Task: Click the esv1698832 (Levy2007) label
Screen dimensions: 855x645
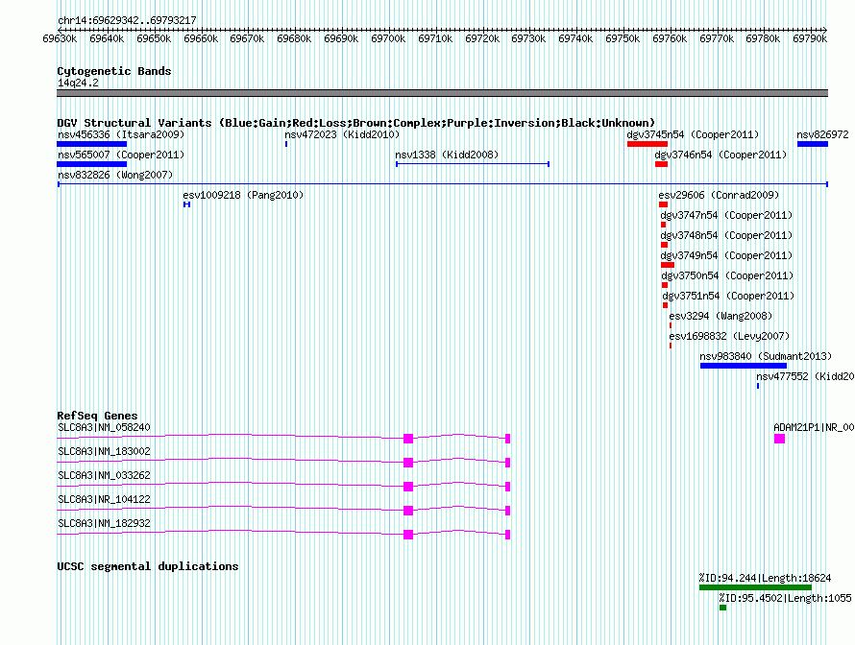Action: pos(729,336)
